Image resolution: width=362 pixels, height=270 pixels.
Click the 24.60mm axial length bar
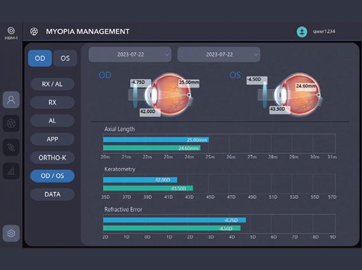point(152,148)
